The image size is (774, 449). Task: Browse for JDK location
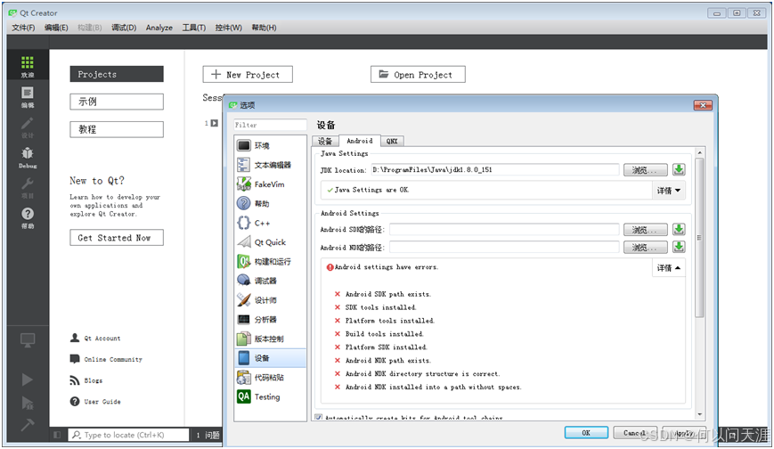pos(645,170)
